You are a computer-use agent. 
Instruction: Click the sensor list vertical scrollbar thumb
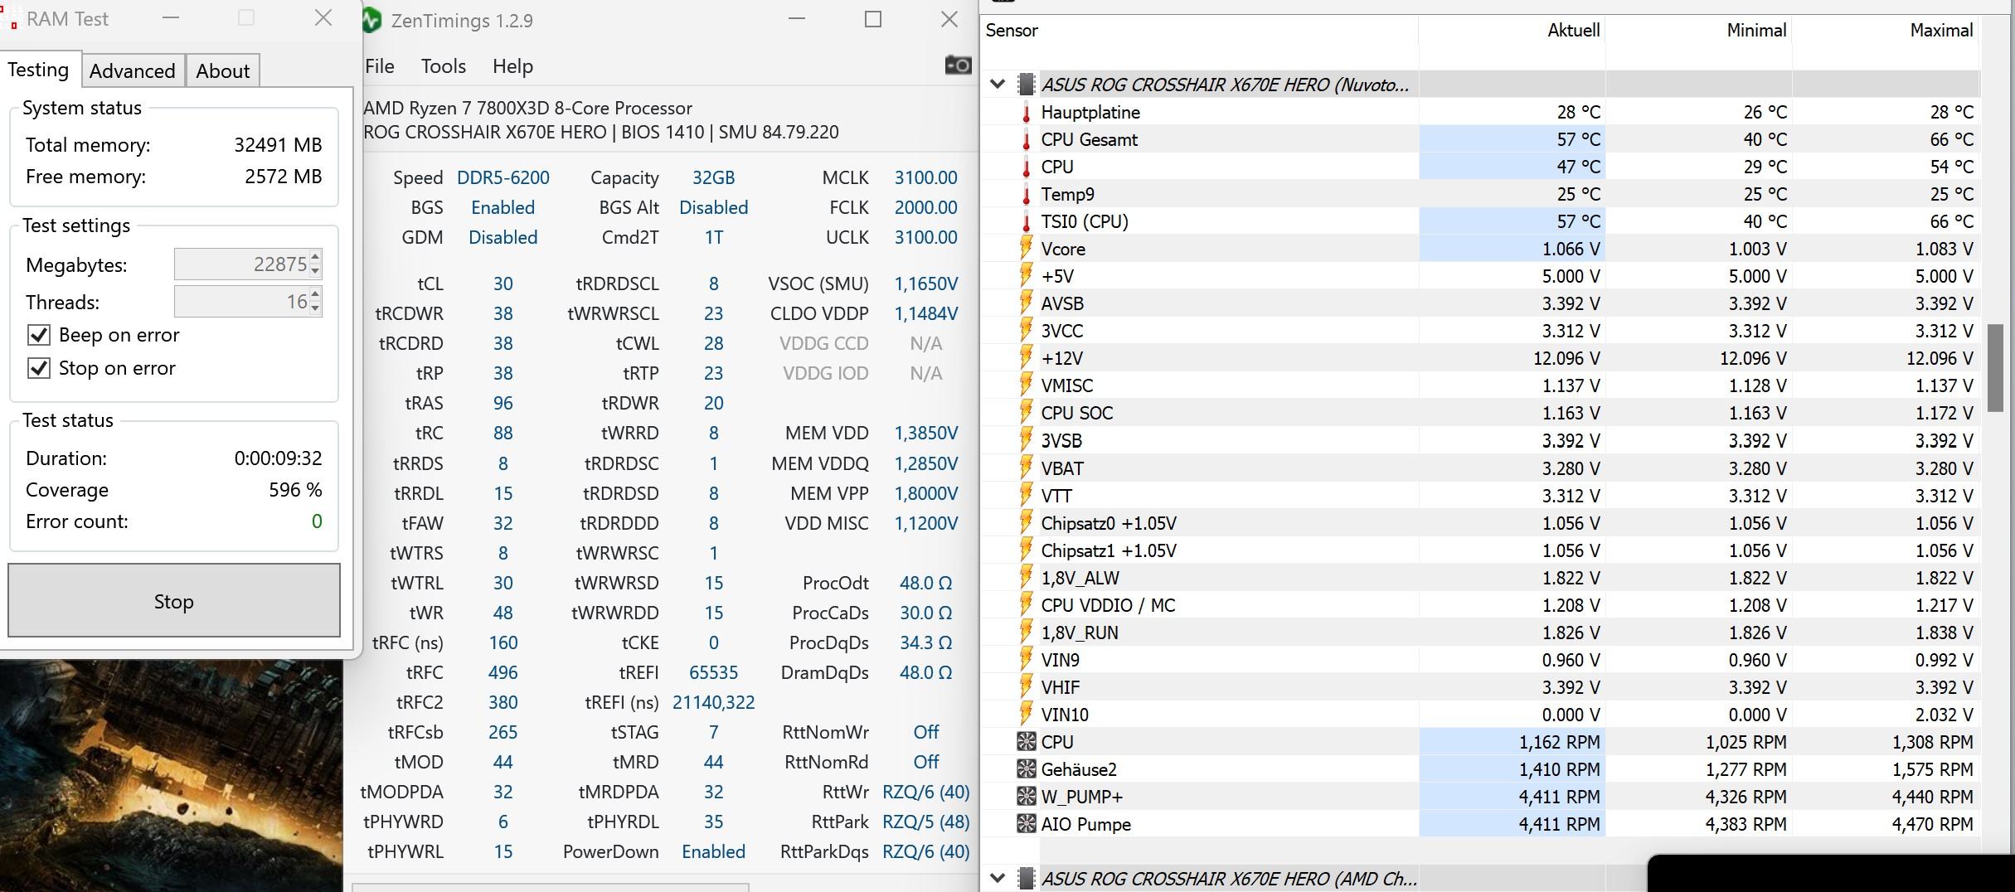click(1996, 367)
